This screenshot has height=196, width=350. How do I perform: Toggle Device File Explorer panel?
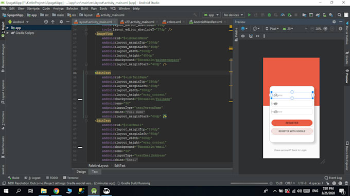click(347, 156)
